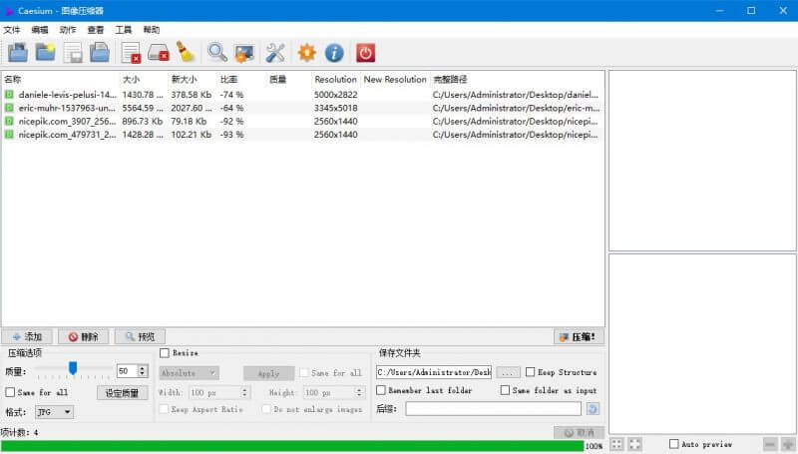Click the 压缩! compress button
The image size is (798, 454).
(579, 337)
